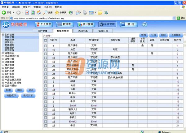Viewport: 186px width, 133px height.
Task: Open the 工具 menu
Action: coord(48,7)
